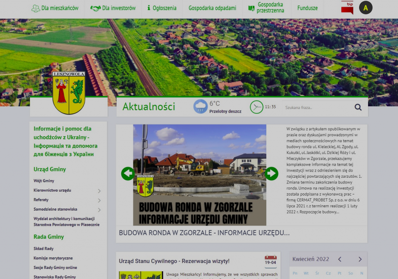The height and width of the screenshot is (279, 398).
Task: Go to previous month in calendar
Action: pyautogui.click(x=340, y=259)
